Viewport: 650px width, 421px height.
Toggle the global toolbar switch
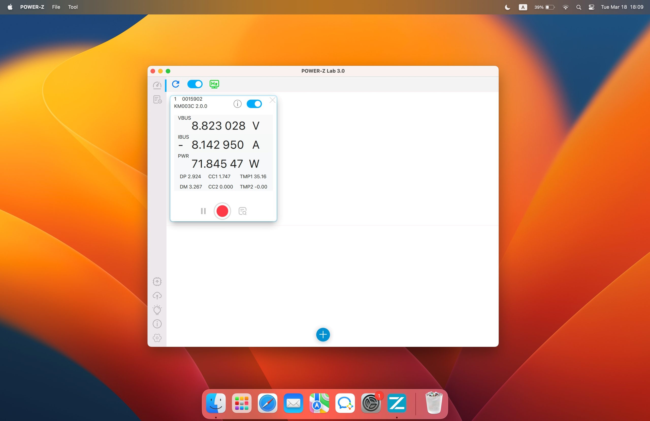pyautogui.click(x=195, y=84)
